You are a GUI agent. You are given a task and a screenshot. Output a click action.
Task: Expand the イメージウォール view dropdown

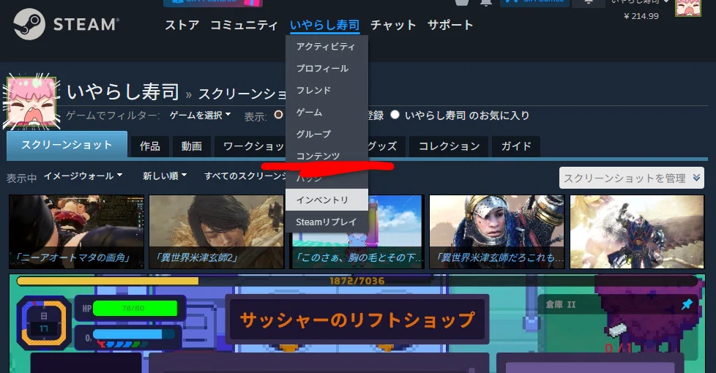[x=83, y=176]
